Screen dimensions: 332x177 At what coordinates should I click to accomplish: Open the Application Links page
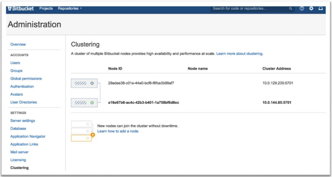point(24,144)
